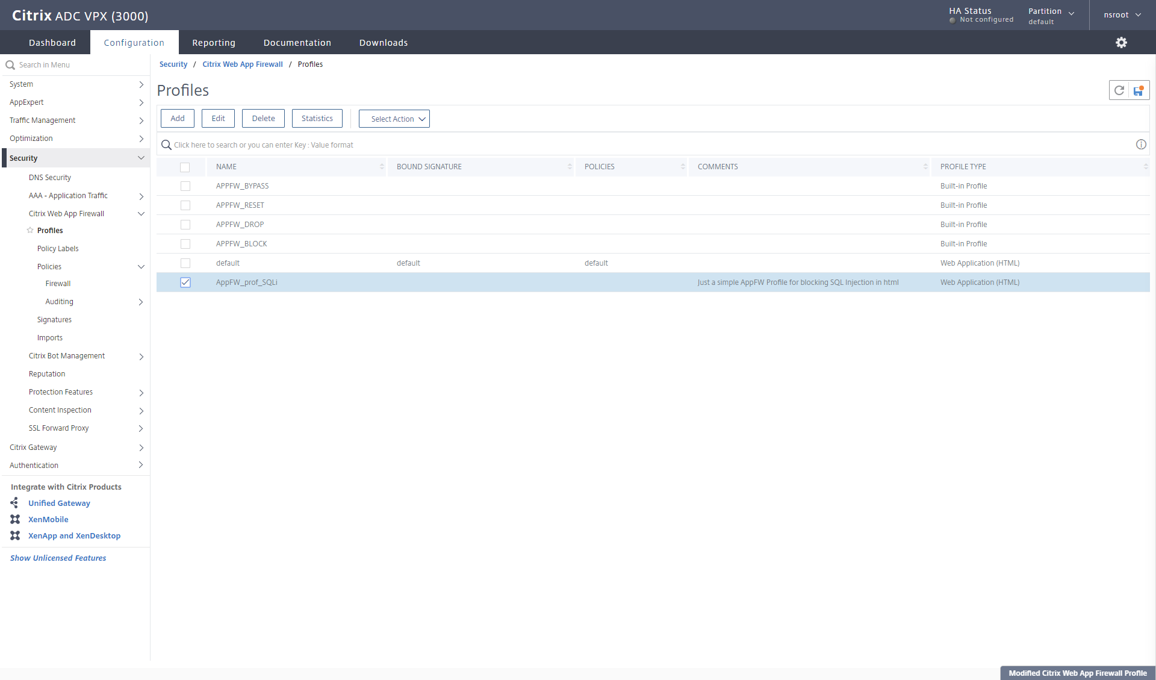The height and width of the screenshot is (680, 1156).
Task: Open the nsroot user dropdown
Action: click(x=1122, y=15)
